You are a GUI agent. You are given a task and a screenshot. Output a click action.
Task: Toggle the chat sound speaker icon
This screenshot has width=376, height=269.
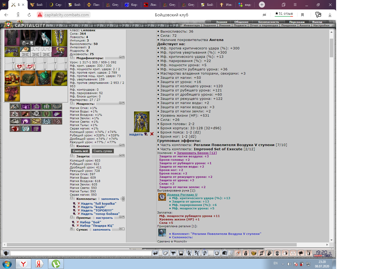205,253
